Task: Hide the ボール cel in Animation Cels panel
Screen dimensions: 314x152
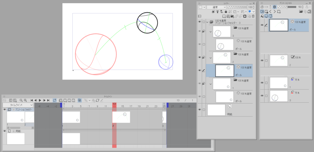Action: (x=262, y=25)
